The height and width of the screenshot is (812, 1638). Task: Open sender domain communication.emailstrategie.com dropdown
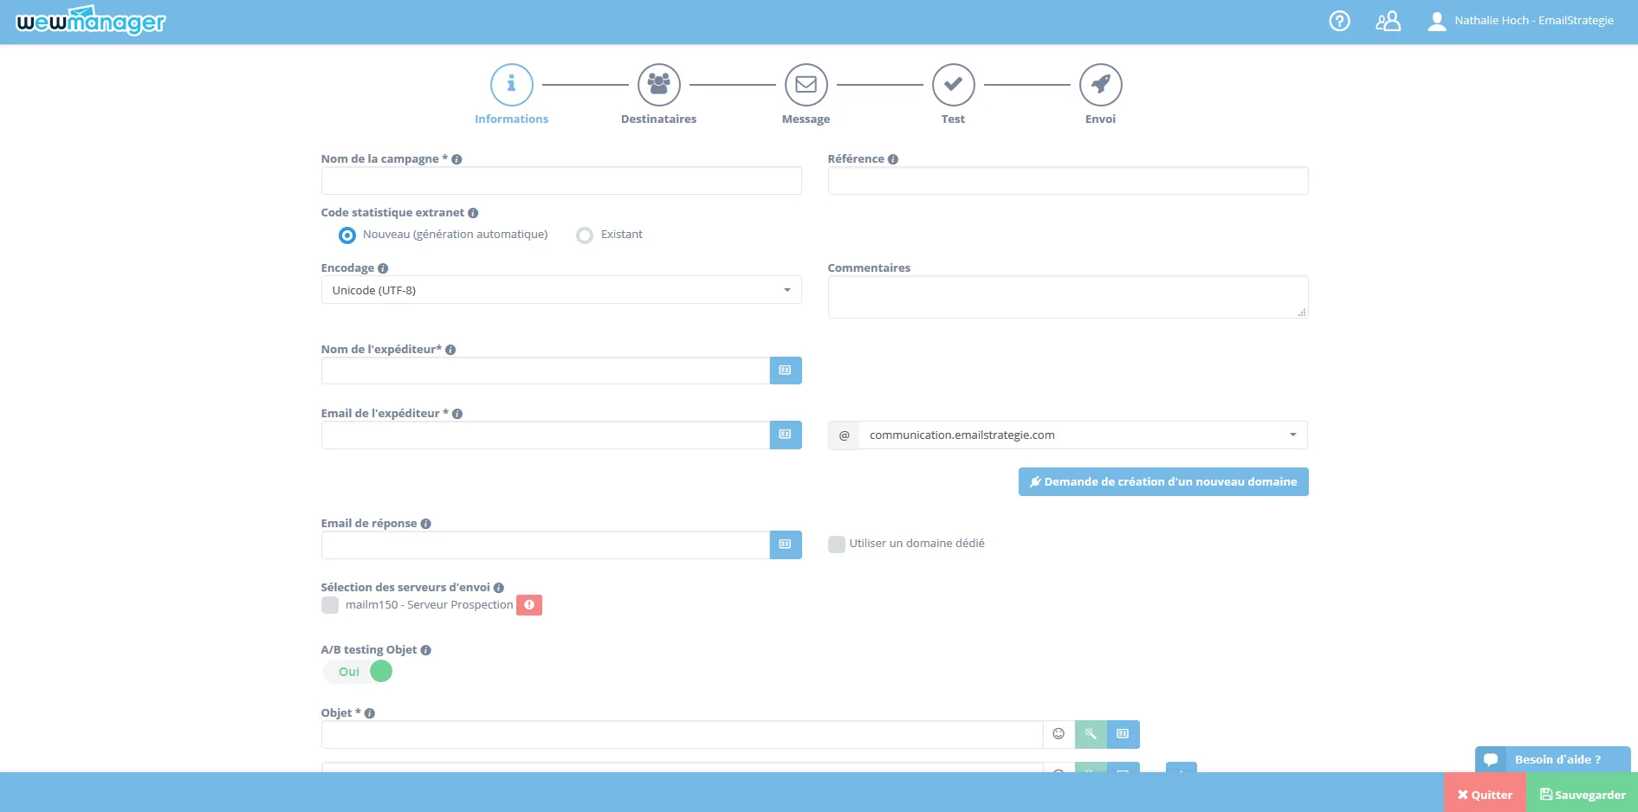1083,435
